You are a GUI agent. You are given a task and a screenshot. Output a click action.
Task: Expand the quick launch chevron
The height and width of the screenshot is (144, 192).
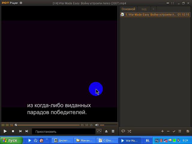point(47,139)
